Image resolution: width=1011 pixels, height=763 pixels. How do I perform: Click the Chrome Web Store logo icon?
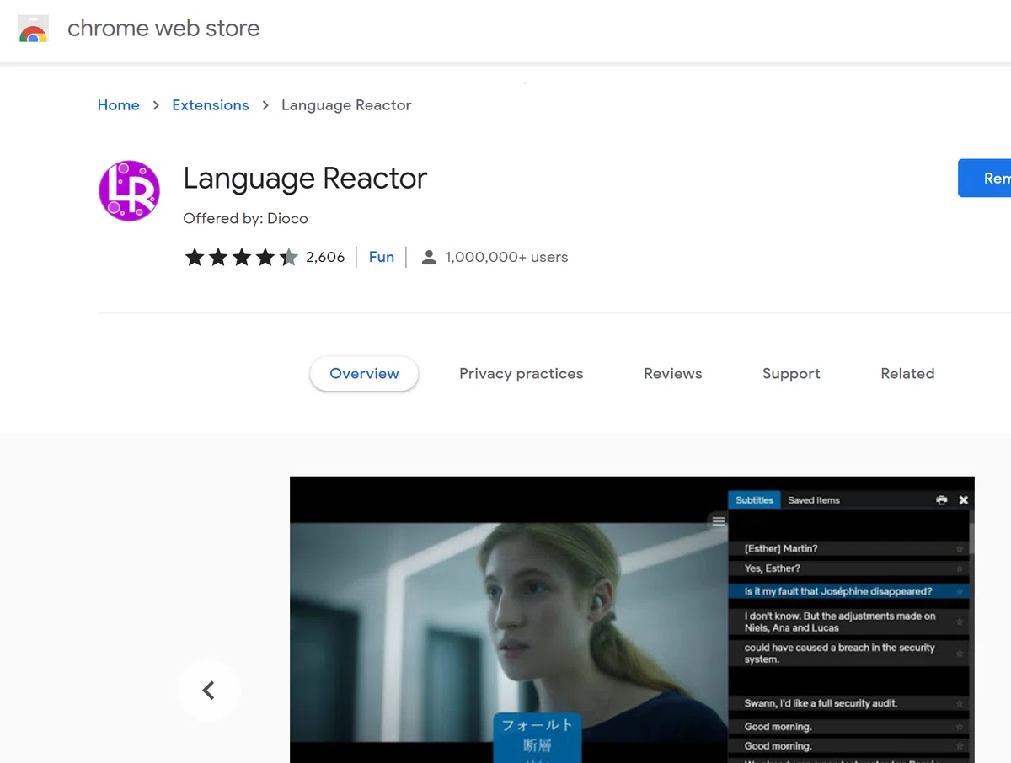click(33, 29)
